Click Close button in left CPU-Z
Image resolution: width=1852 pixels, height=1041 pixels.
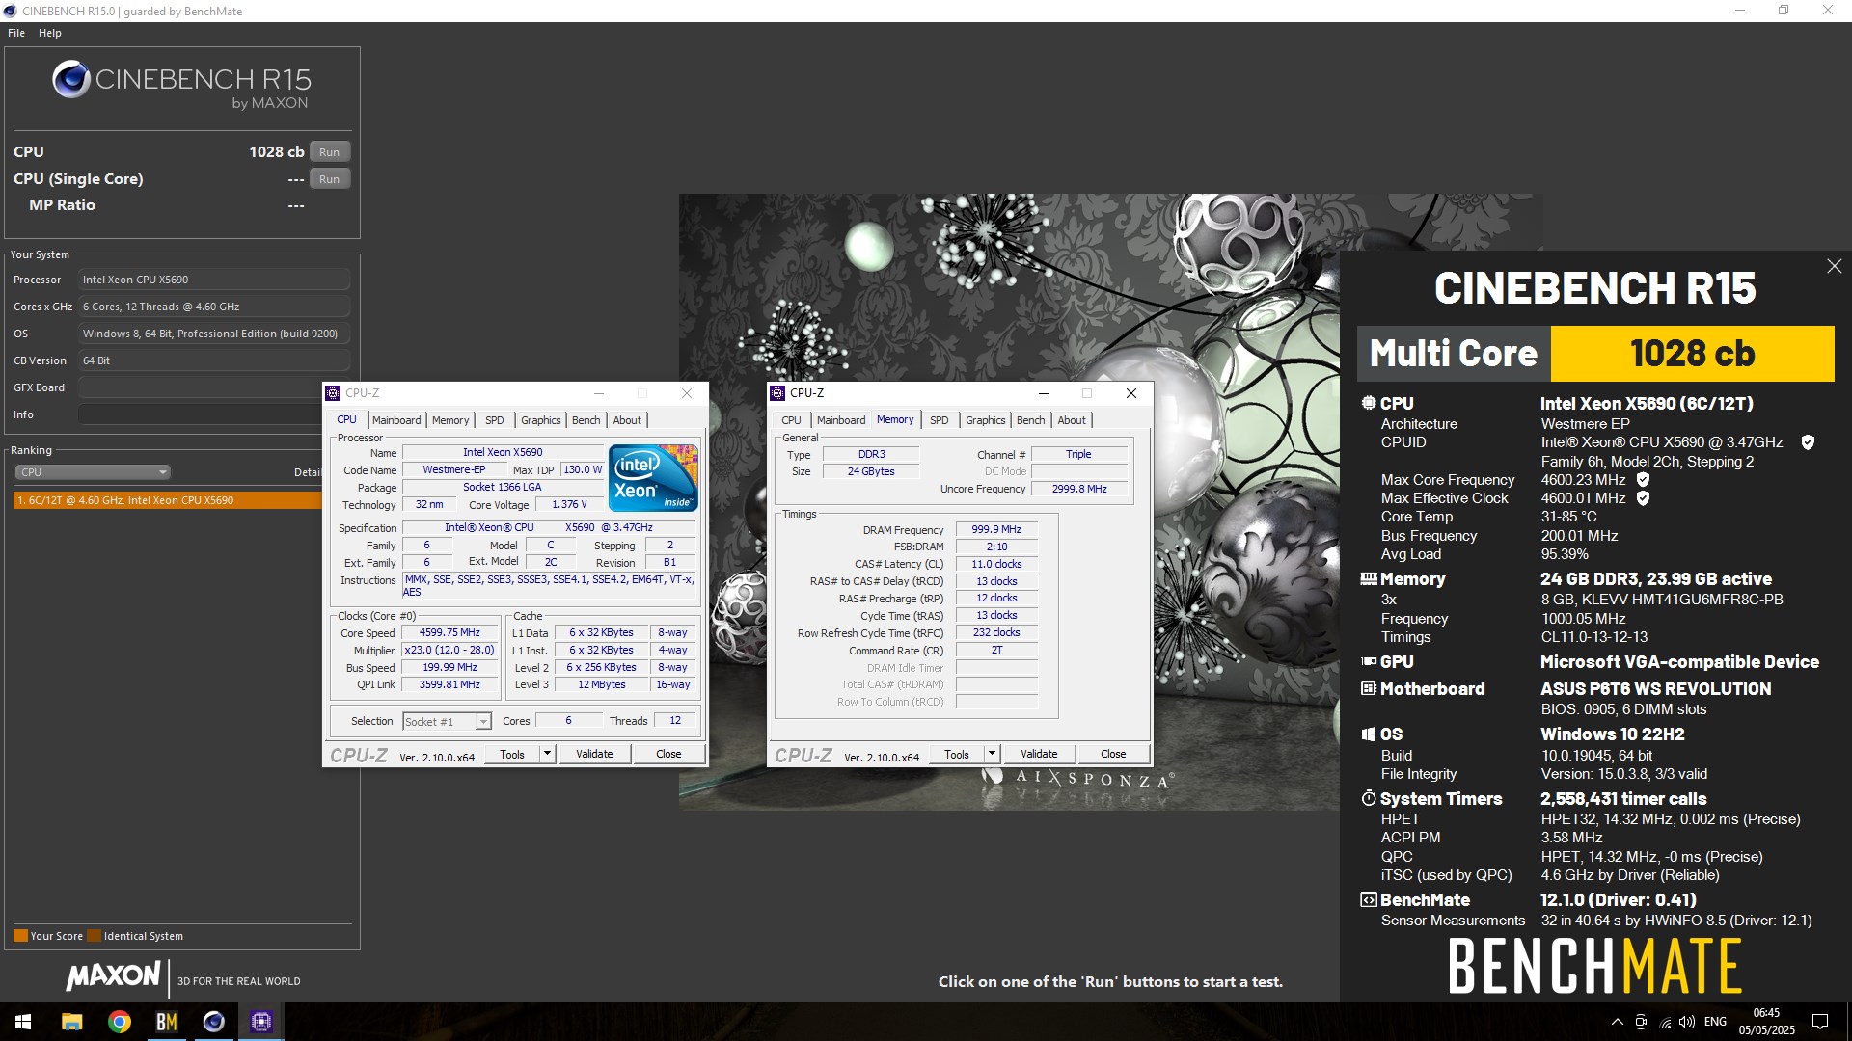(x=668, y=755)
